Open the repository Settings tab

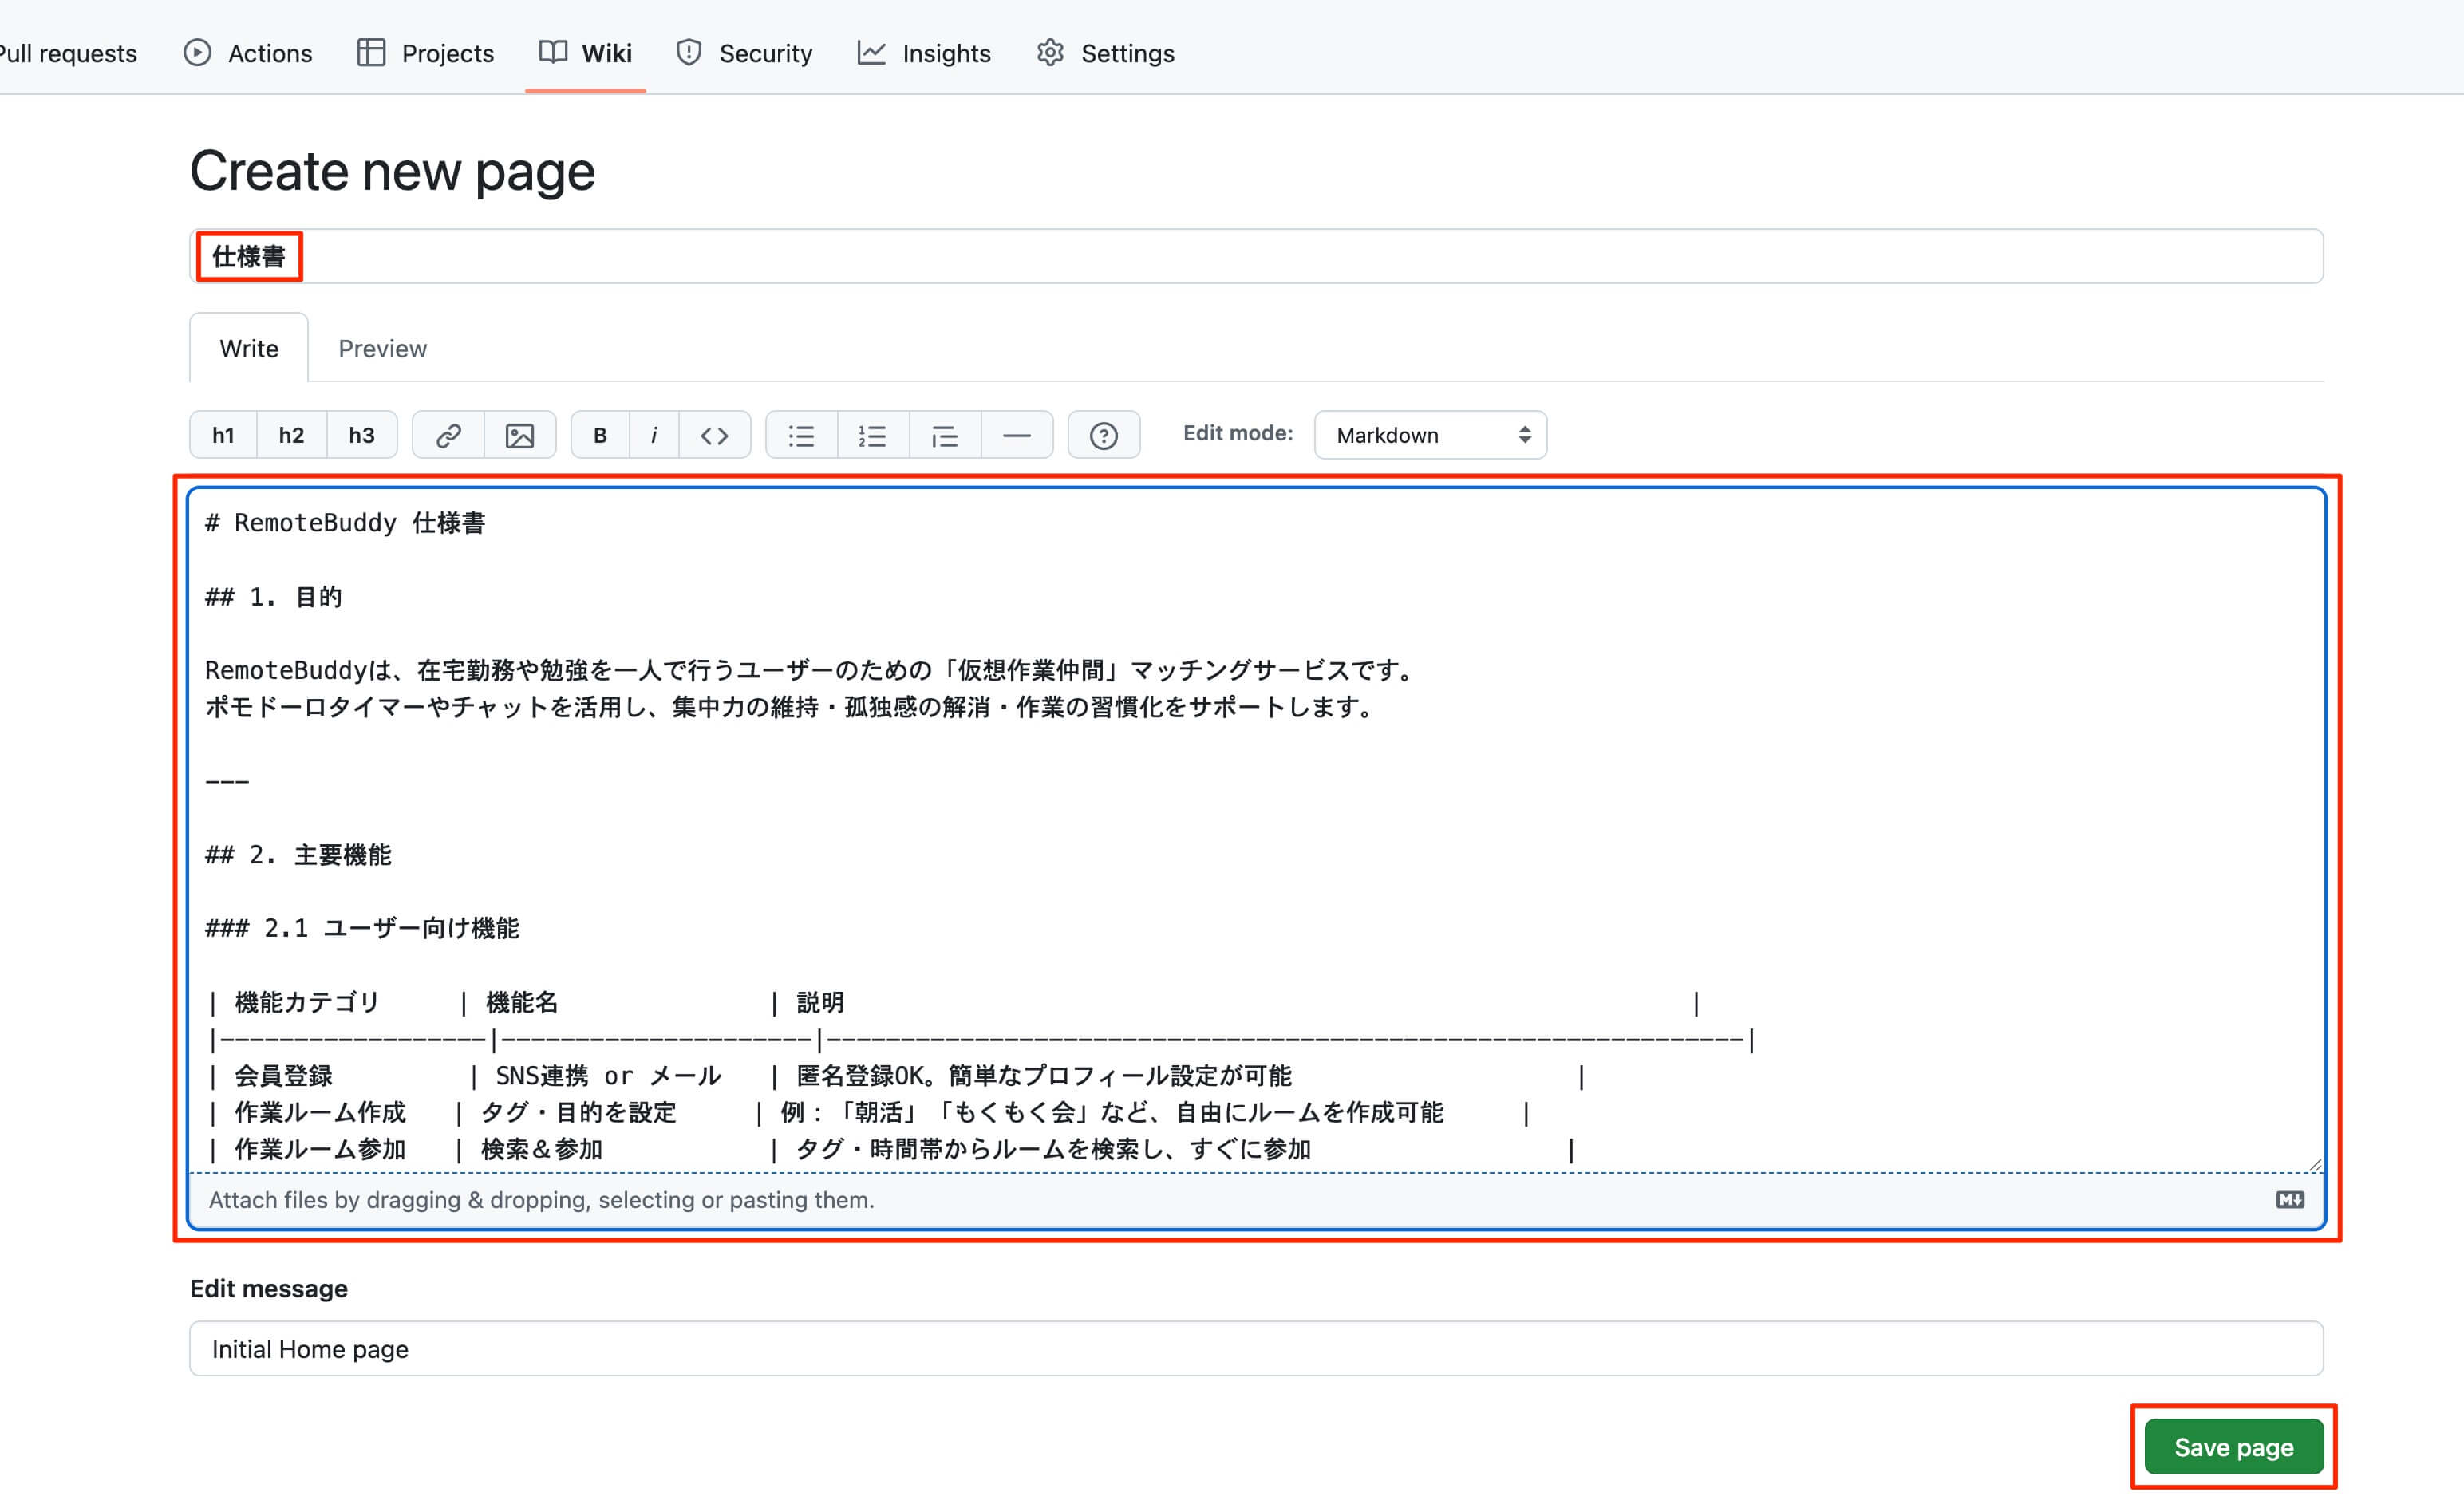tap(1106, 53)
